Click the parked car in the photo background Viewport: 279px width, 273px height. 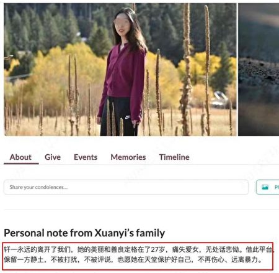coord(219,99)
